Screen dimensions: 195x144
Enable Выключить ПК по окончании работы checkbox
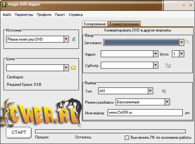click(127, 137)
